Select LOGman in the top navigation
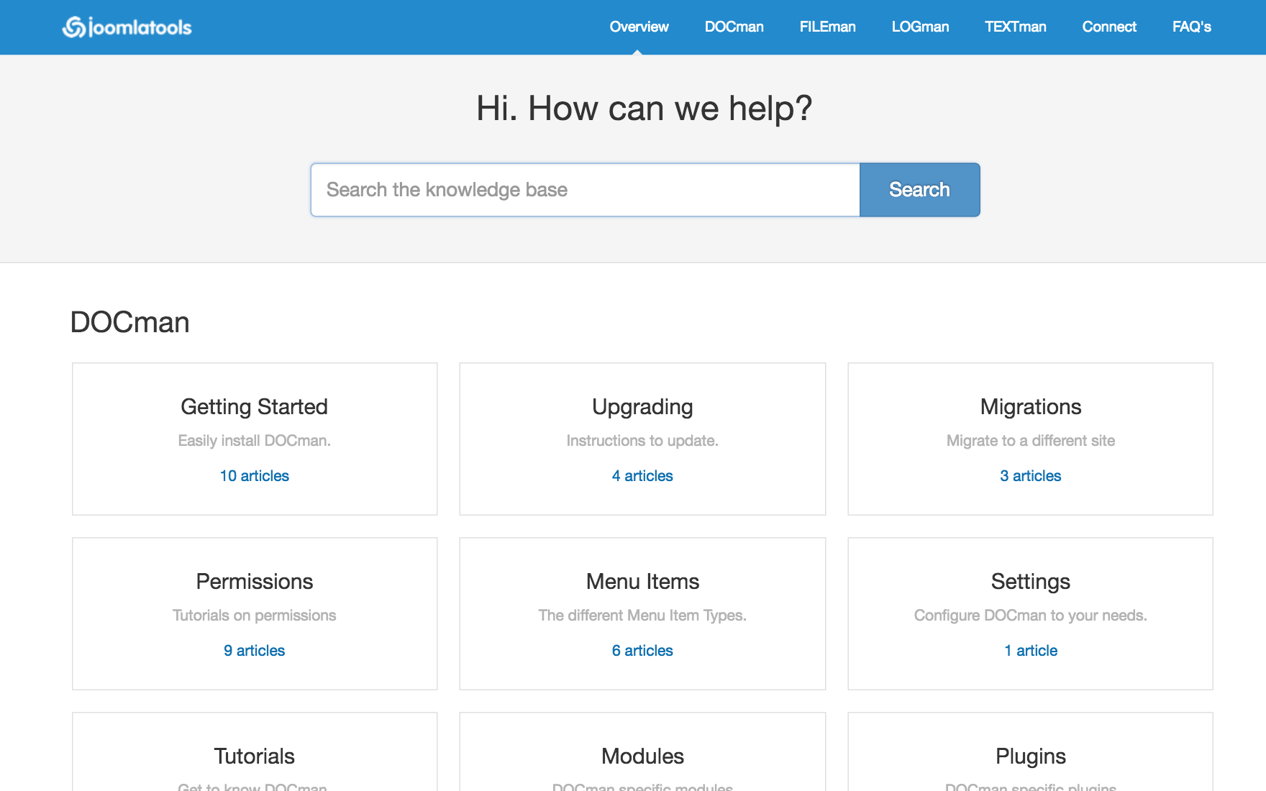 tap(920, 27)
